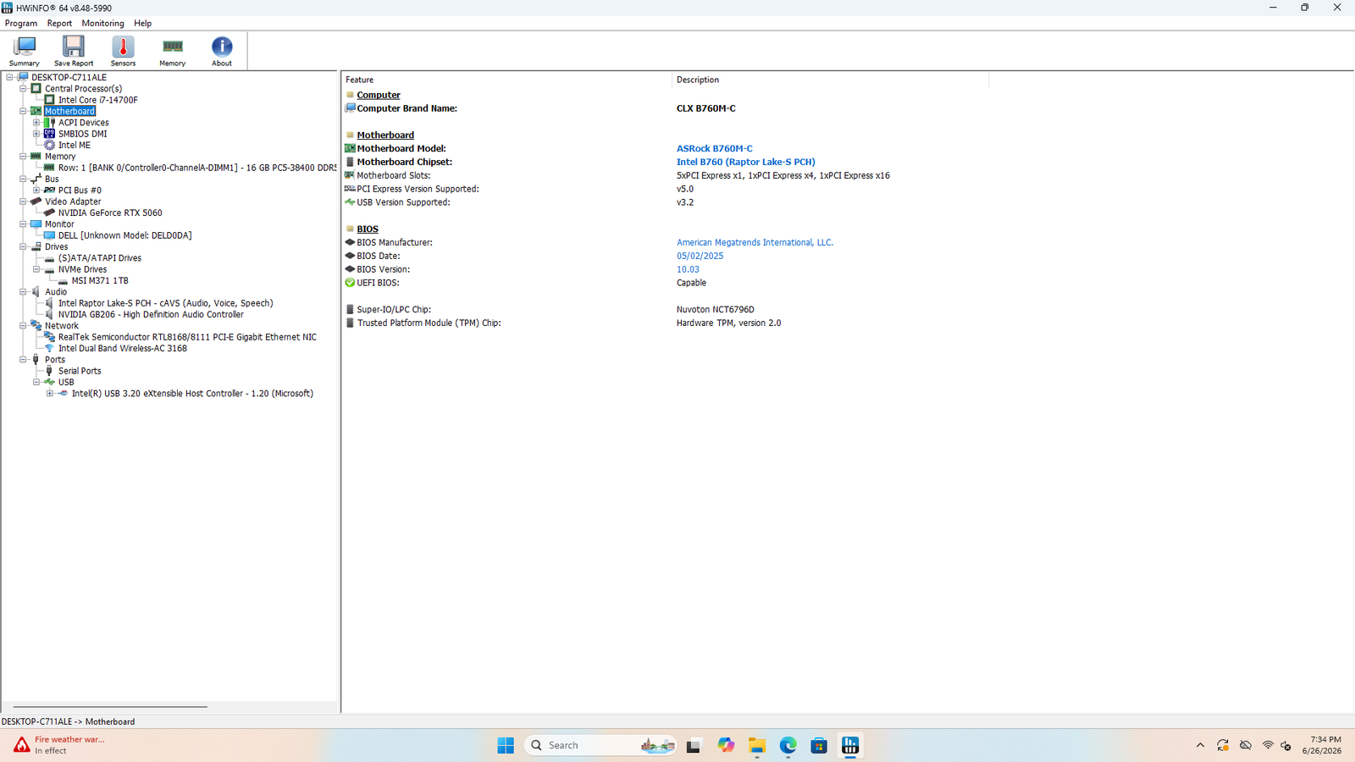The height and width of the screenshot is (762, 1355).
Task: Click the About info icon
Action: [222, 46]
